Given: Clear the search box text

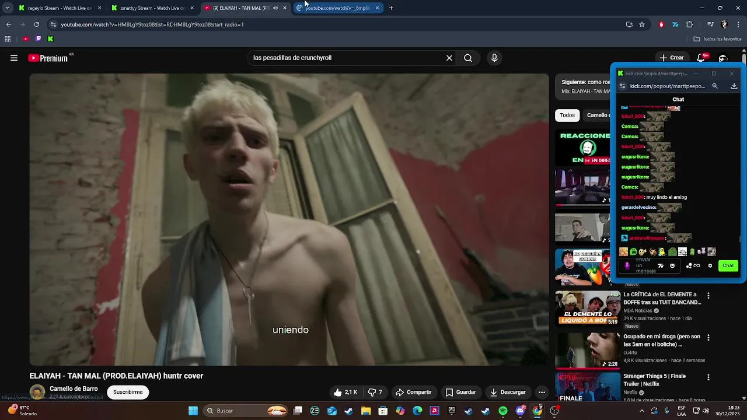Looking at the screenshot, I should pos(449,58).
